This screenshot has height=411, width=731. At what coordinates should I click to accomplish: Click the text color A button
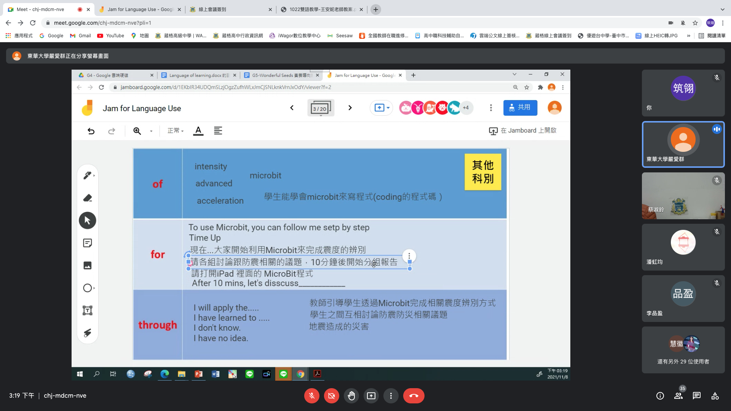(x=198, y=131)
